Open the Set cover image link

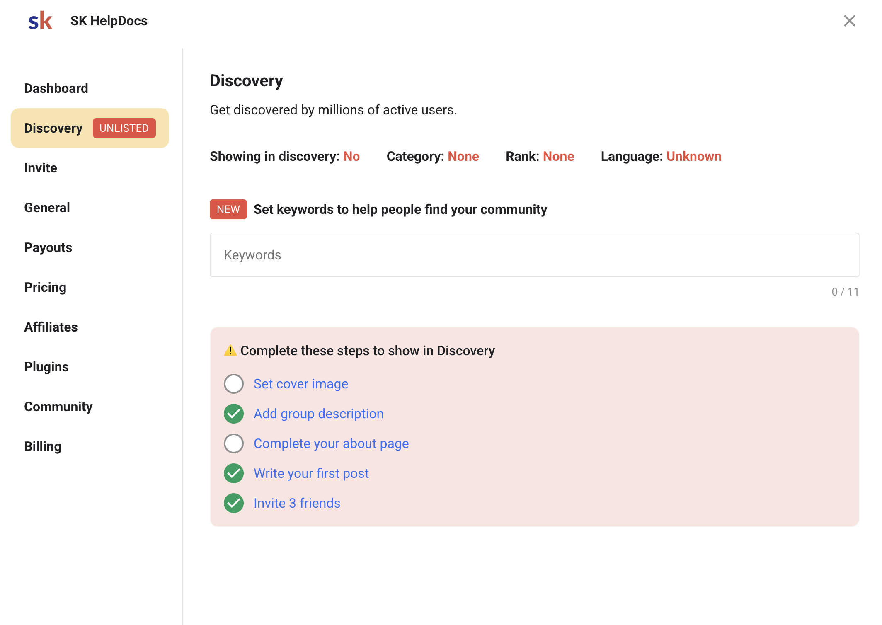(300, 384)
